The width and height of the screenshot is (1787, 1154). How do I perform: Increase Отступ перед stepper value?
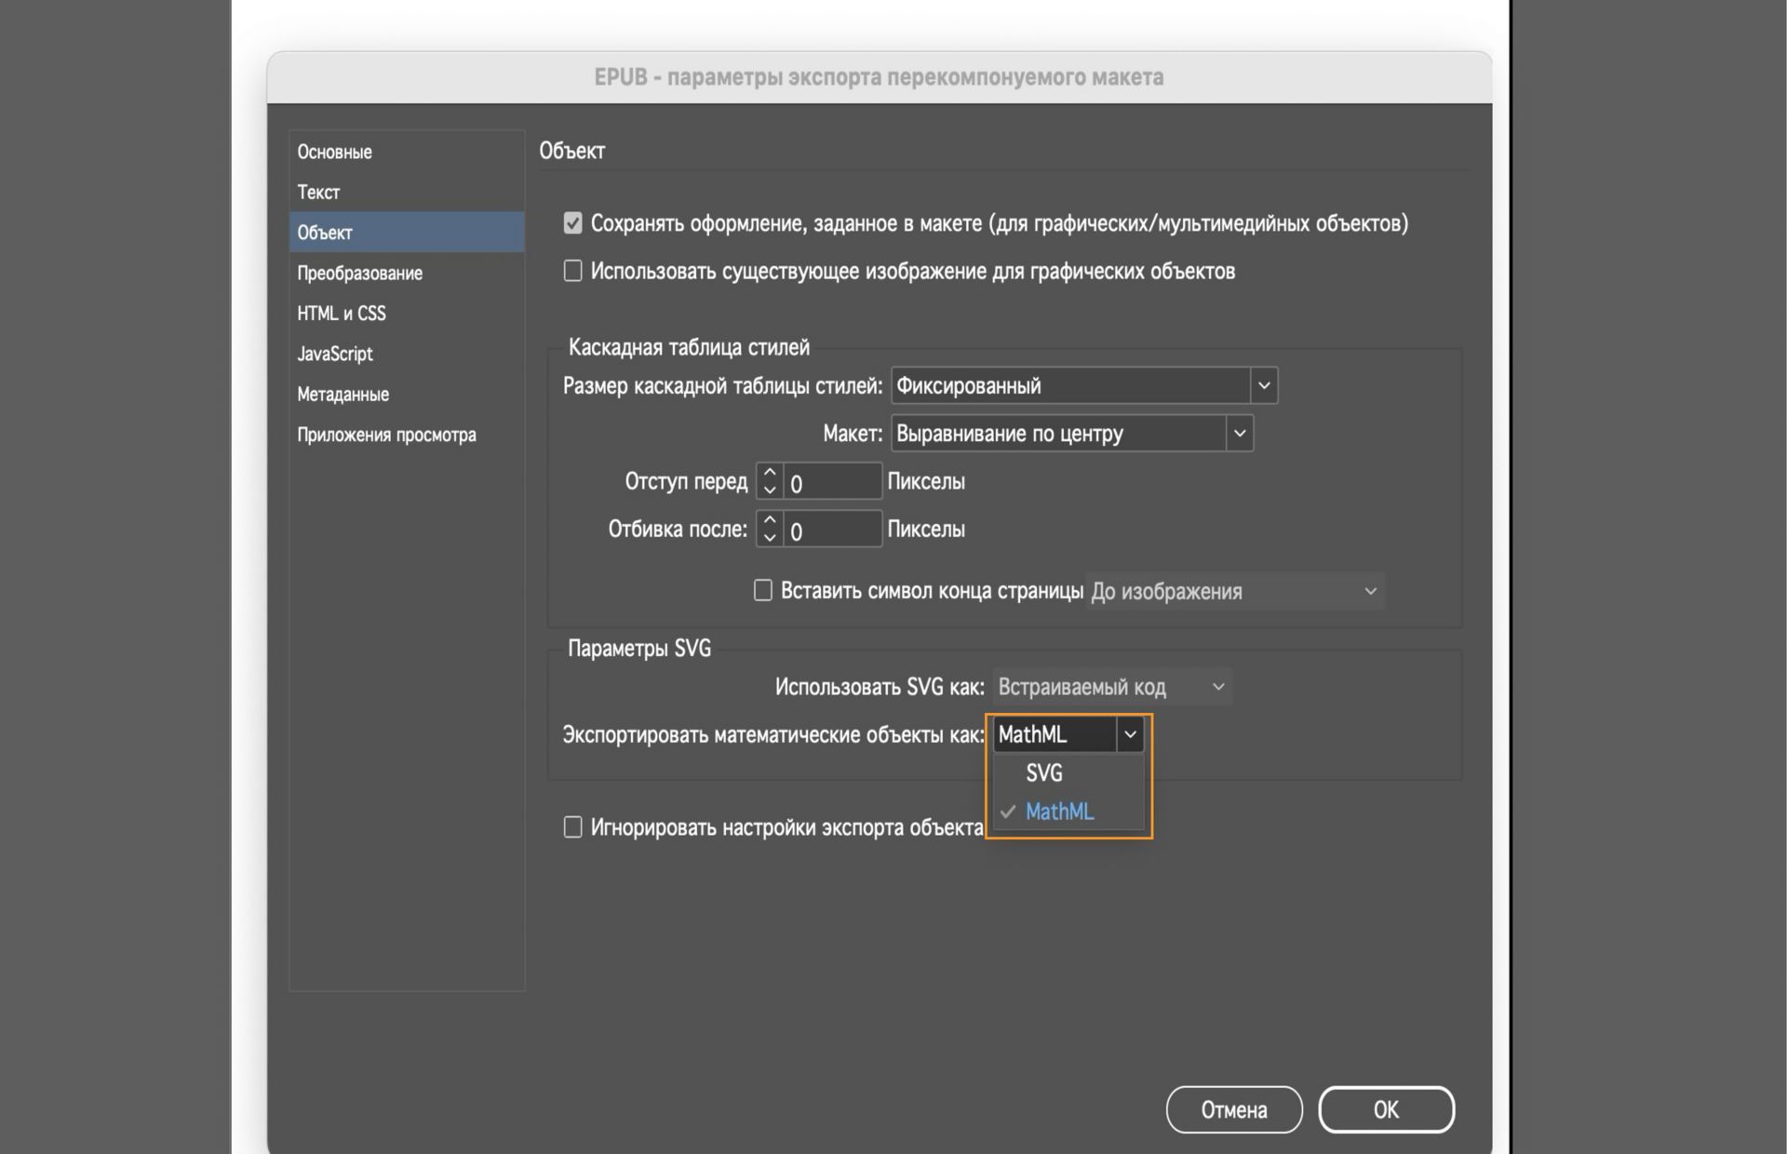[770, 473]
